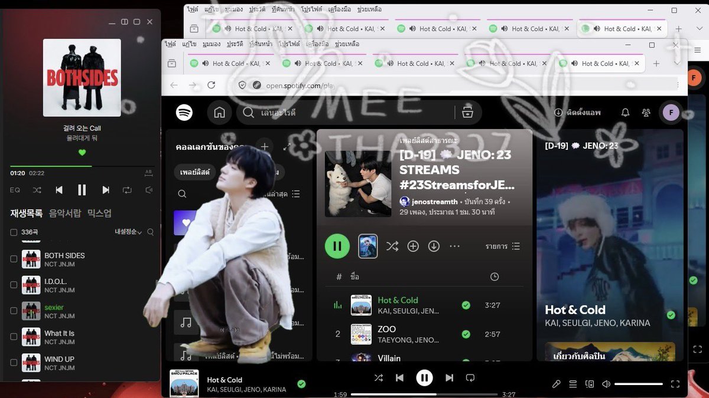Open a new tab in front Firefox window
Viewport: 709px width, 398px height.
click(656, 63)
